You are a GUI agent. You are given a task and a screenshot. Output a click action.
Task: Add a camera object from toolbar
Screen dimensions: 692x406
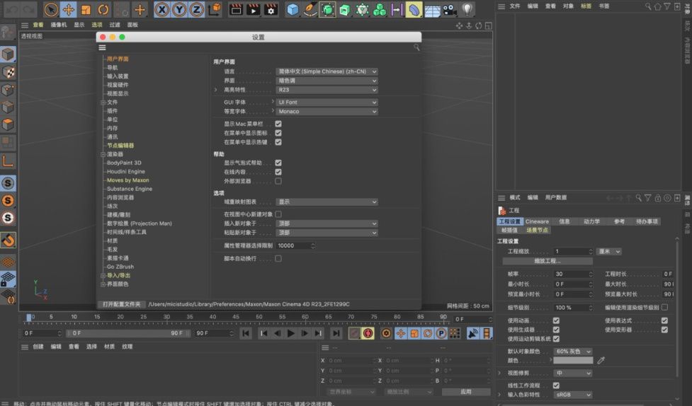coord(449,9)
